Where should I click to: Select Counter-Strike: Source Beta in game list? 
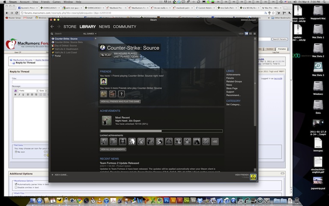pos(69,42)
